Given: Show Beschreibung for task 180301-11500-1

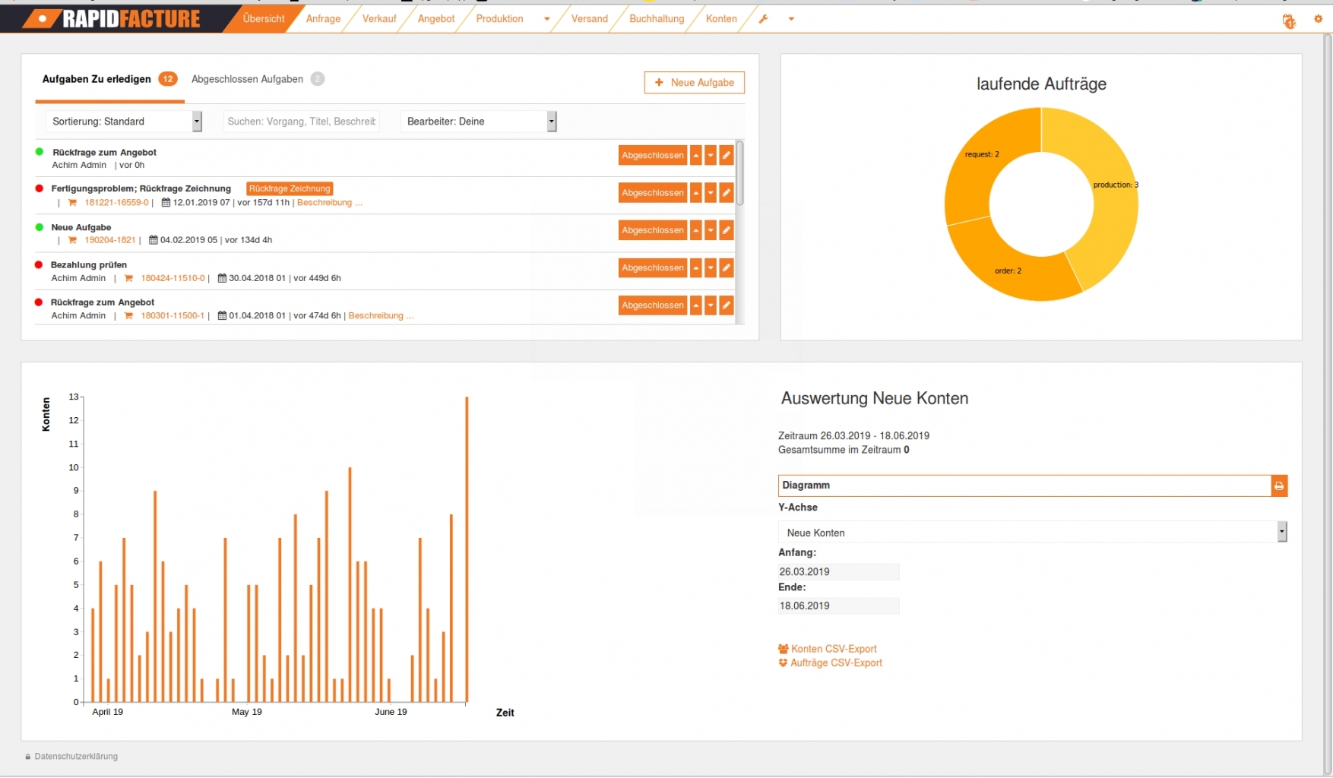Looking at the screenshot, I should click(381, 316).
